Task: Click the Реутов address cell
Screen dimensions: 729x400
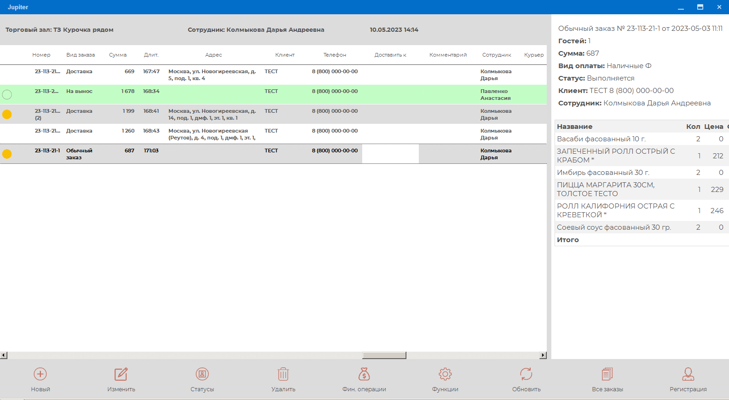Action: click(x=212, y=134)
